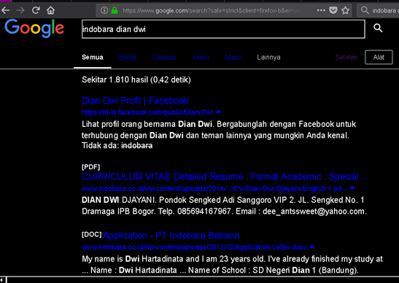Focus the Google search input field

[223, 29]
